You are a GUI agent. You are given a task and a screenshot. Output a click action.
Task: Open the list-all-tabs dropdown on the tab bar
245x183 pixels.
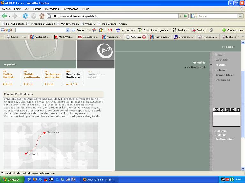(243, 37)
